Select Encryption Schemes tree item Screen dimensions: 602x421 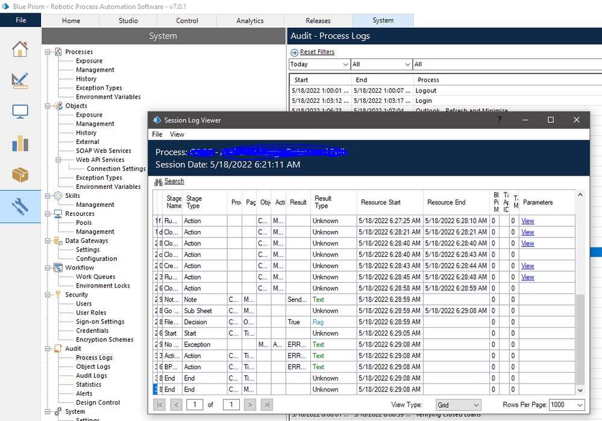(104, 340)
